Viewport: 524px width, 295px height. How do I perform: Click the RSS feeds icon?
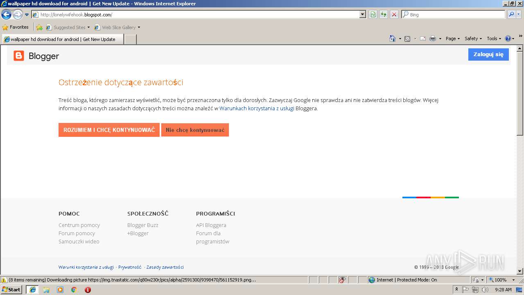407,39
